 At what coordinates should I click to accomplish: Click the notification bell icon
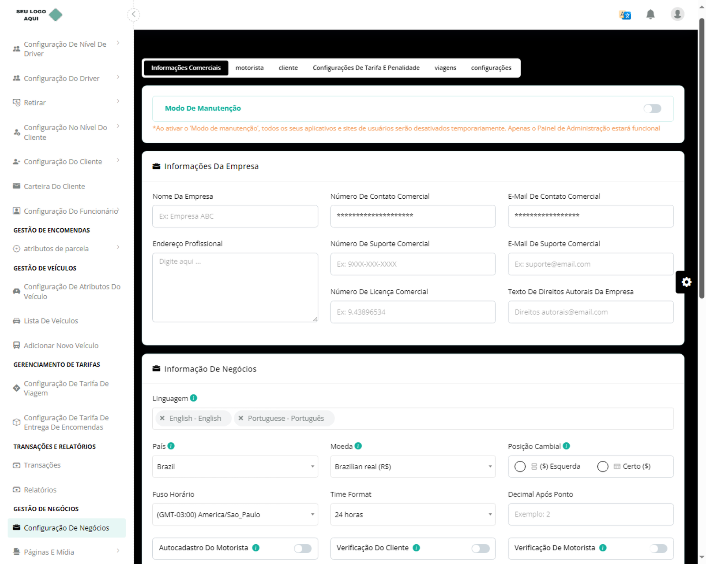click(650, 15)
